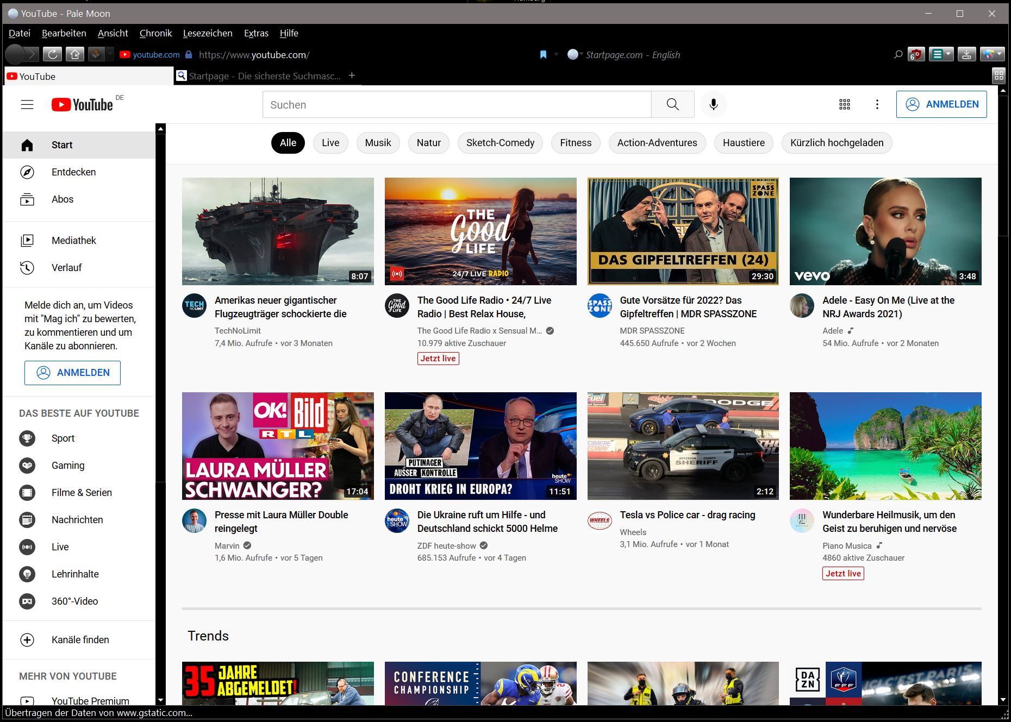Open Laura Müller Schwanger thumbnail
This screenshot has height=722, width=1011.
278,446
